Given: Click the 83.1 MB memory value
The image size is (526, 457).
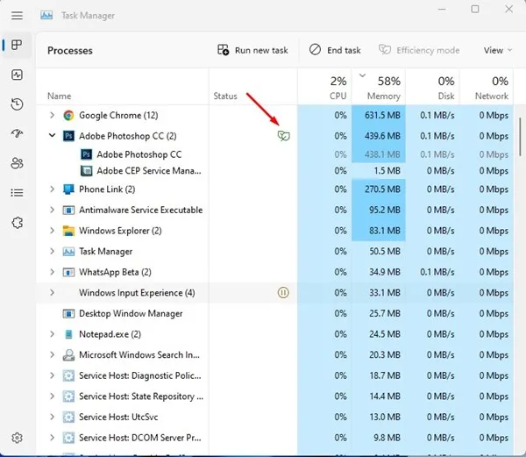Looking at the screenshot, I should click(385, 231).
